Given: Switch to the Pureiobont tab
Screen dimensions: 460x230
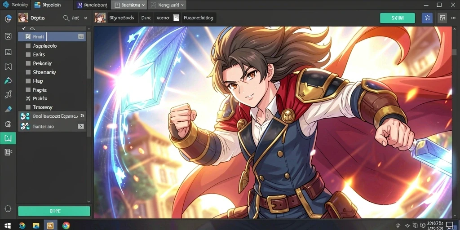Looking at the screenshot, I should pyautogui.click(x=92, y=5).
